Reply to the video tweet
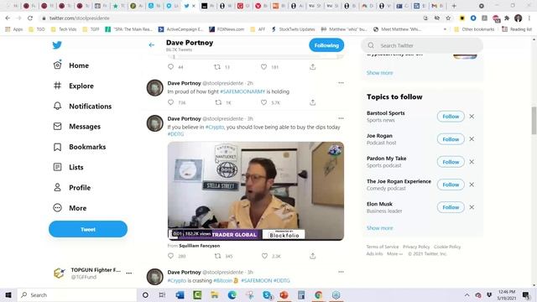 (171, 256)
